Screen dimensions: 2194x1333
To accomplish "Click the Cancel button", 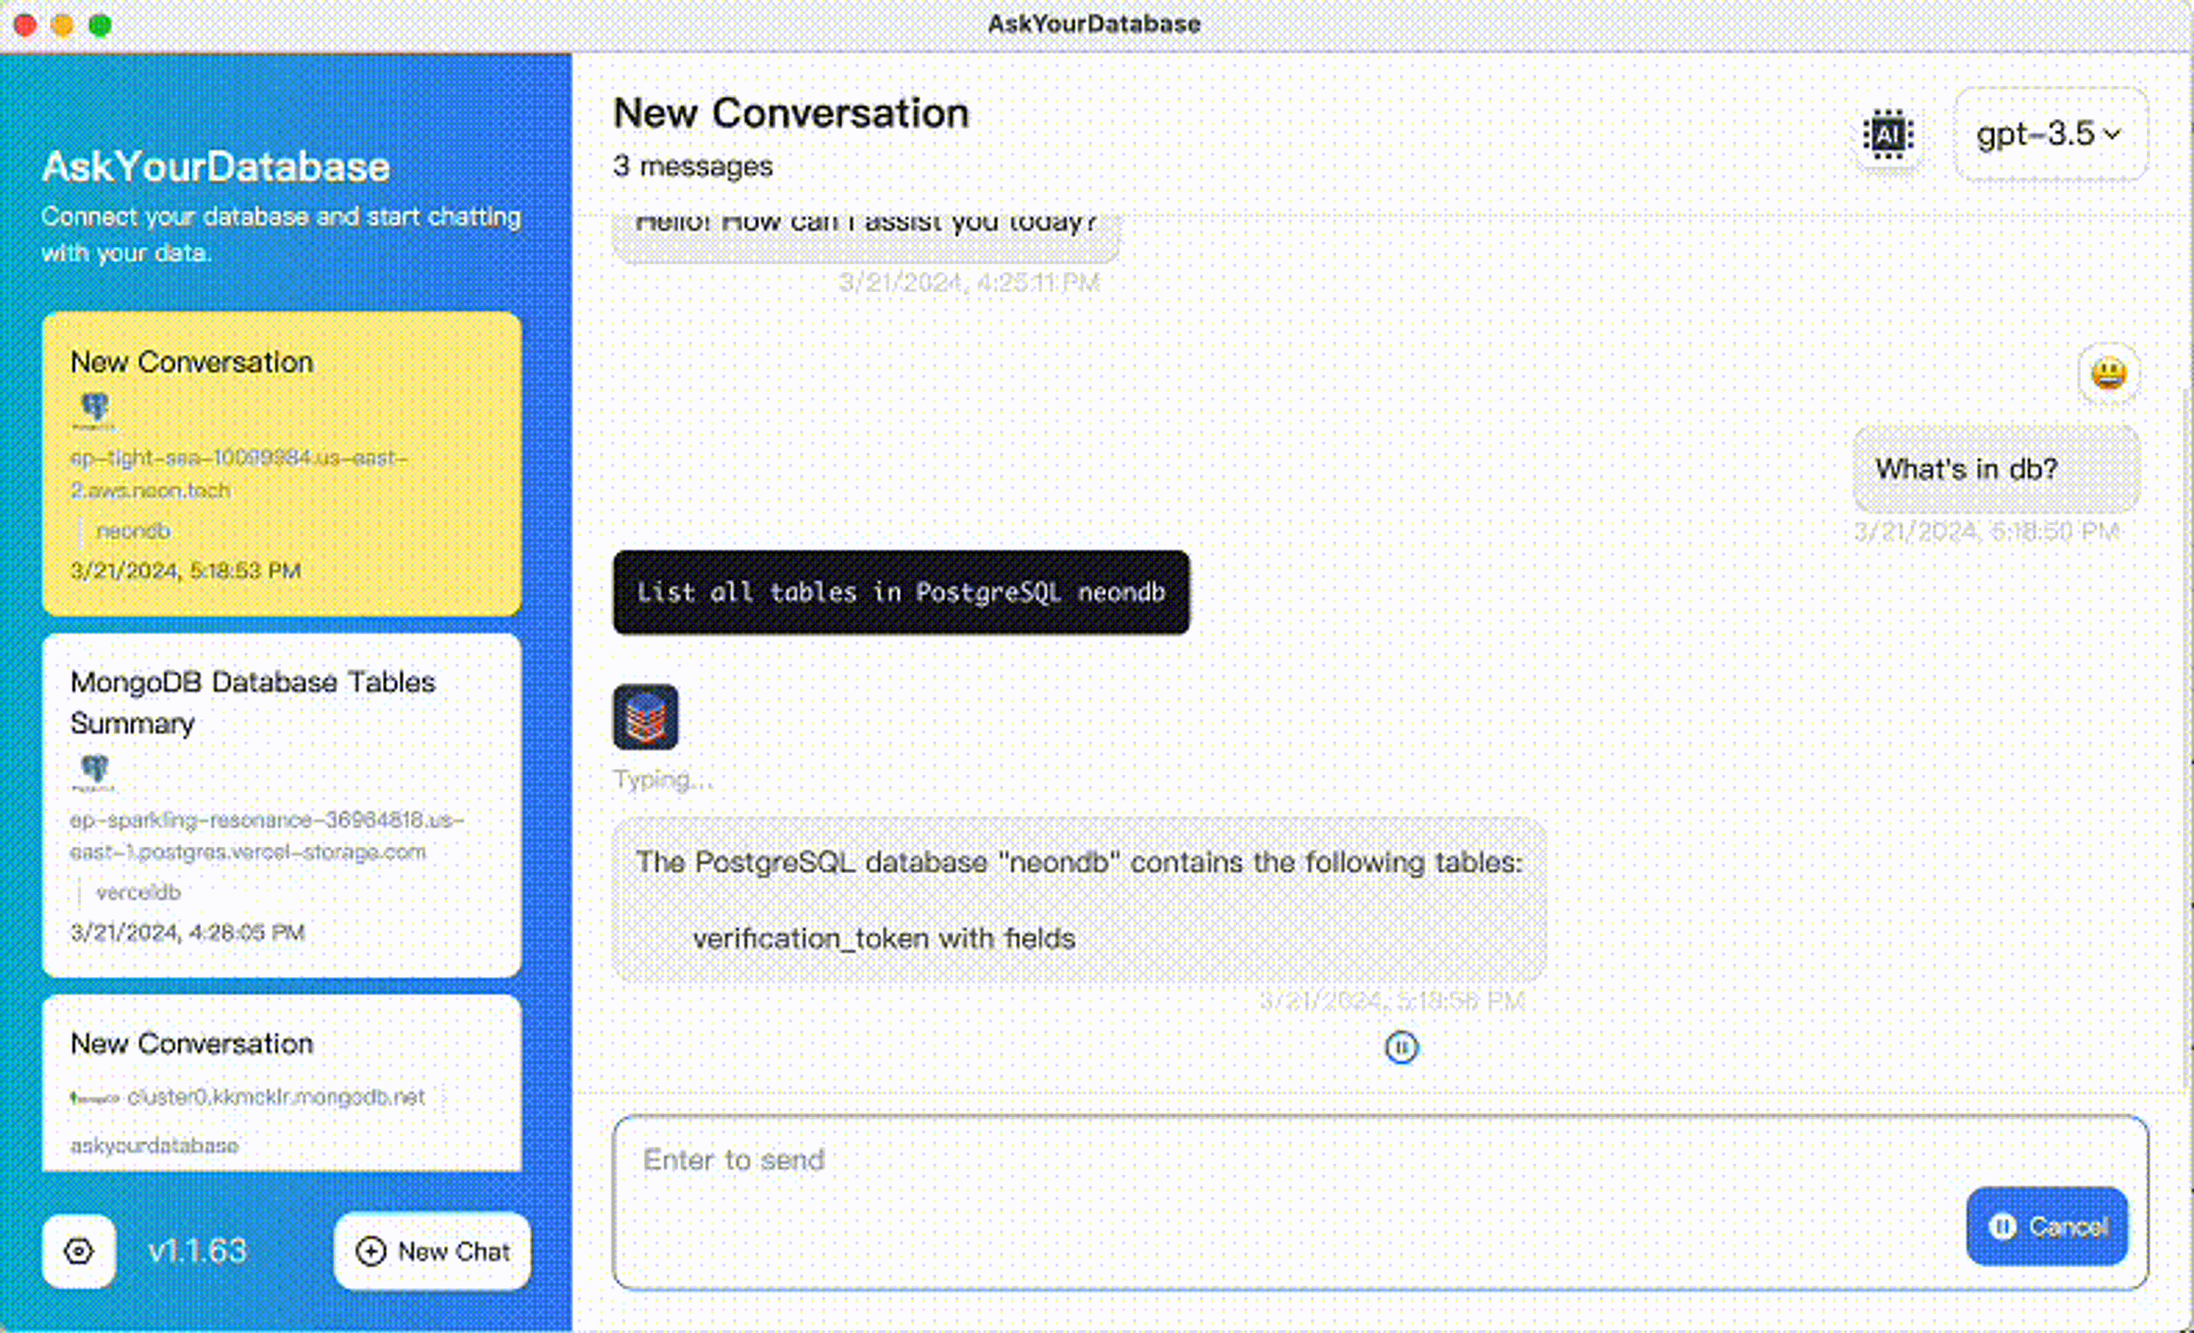I will [2046, 1226].
